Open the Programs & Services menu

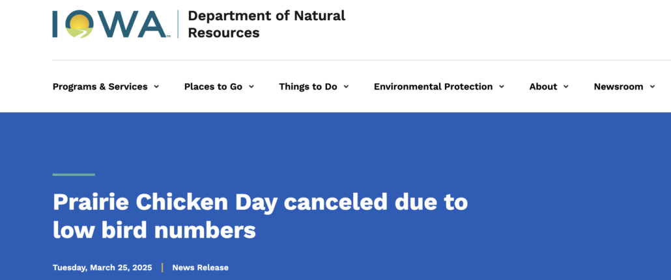(100, 86)
